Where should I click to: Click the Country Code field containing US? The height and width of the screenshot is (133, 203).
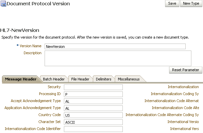click(93, 115)
